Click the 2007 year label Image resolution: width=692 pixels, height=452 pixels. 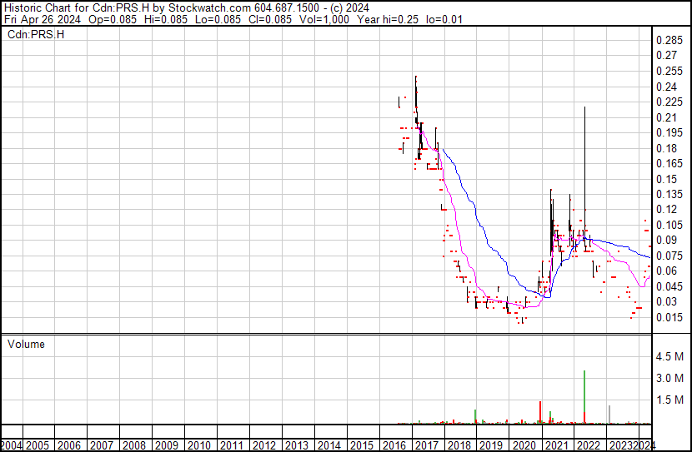pyautogui.click(x=102, y=445)
